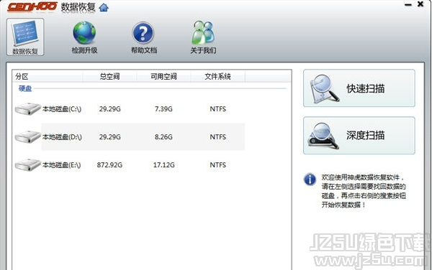The width and height of the screenshot is (432, 270).
Task: Click the 8.26G free space value
Action: point(163,136)
